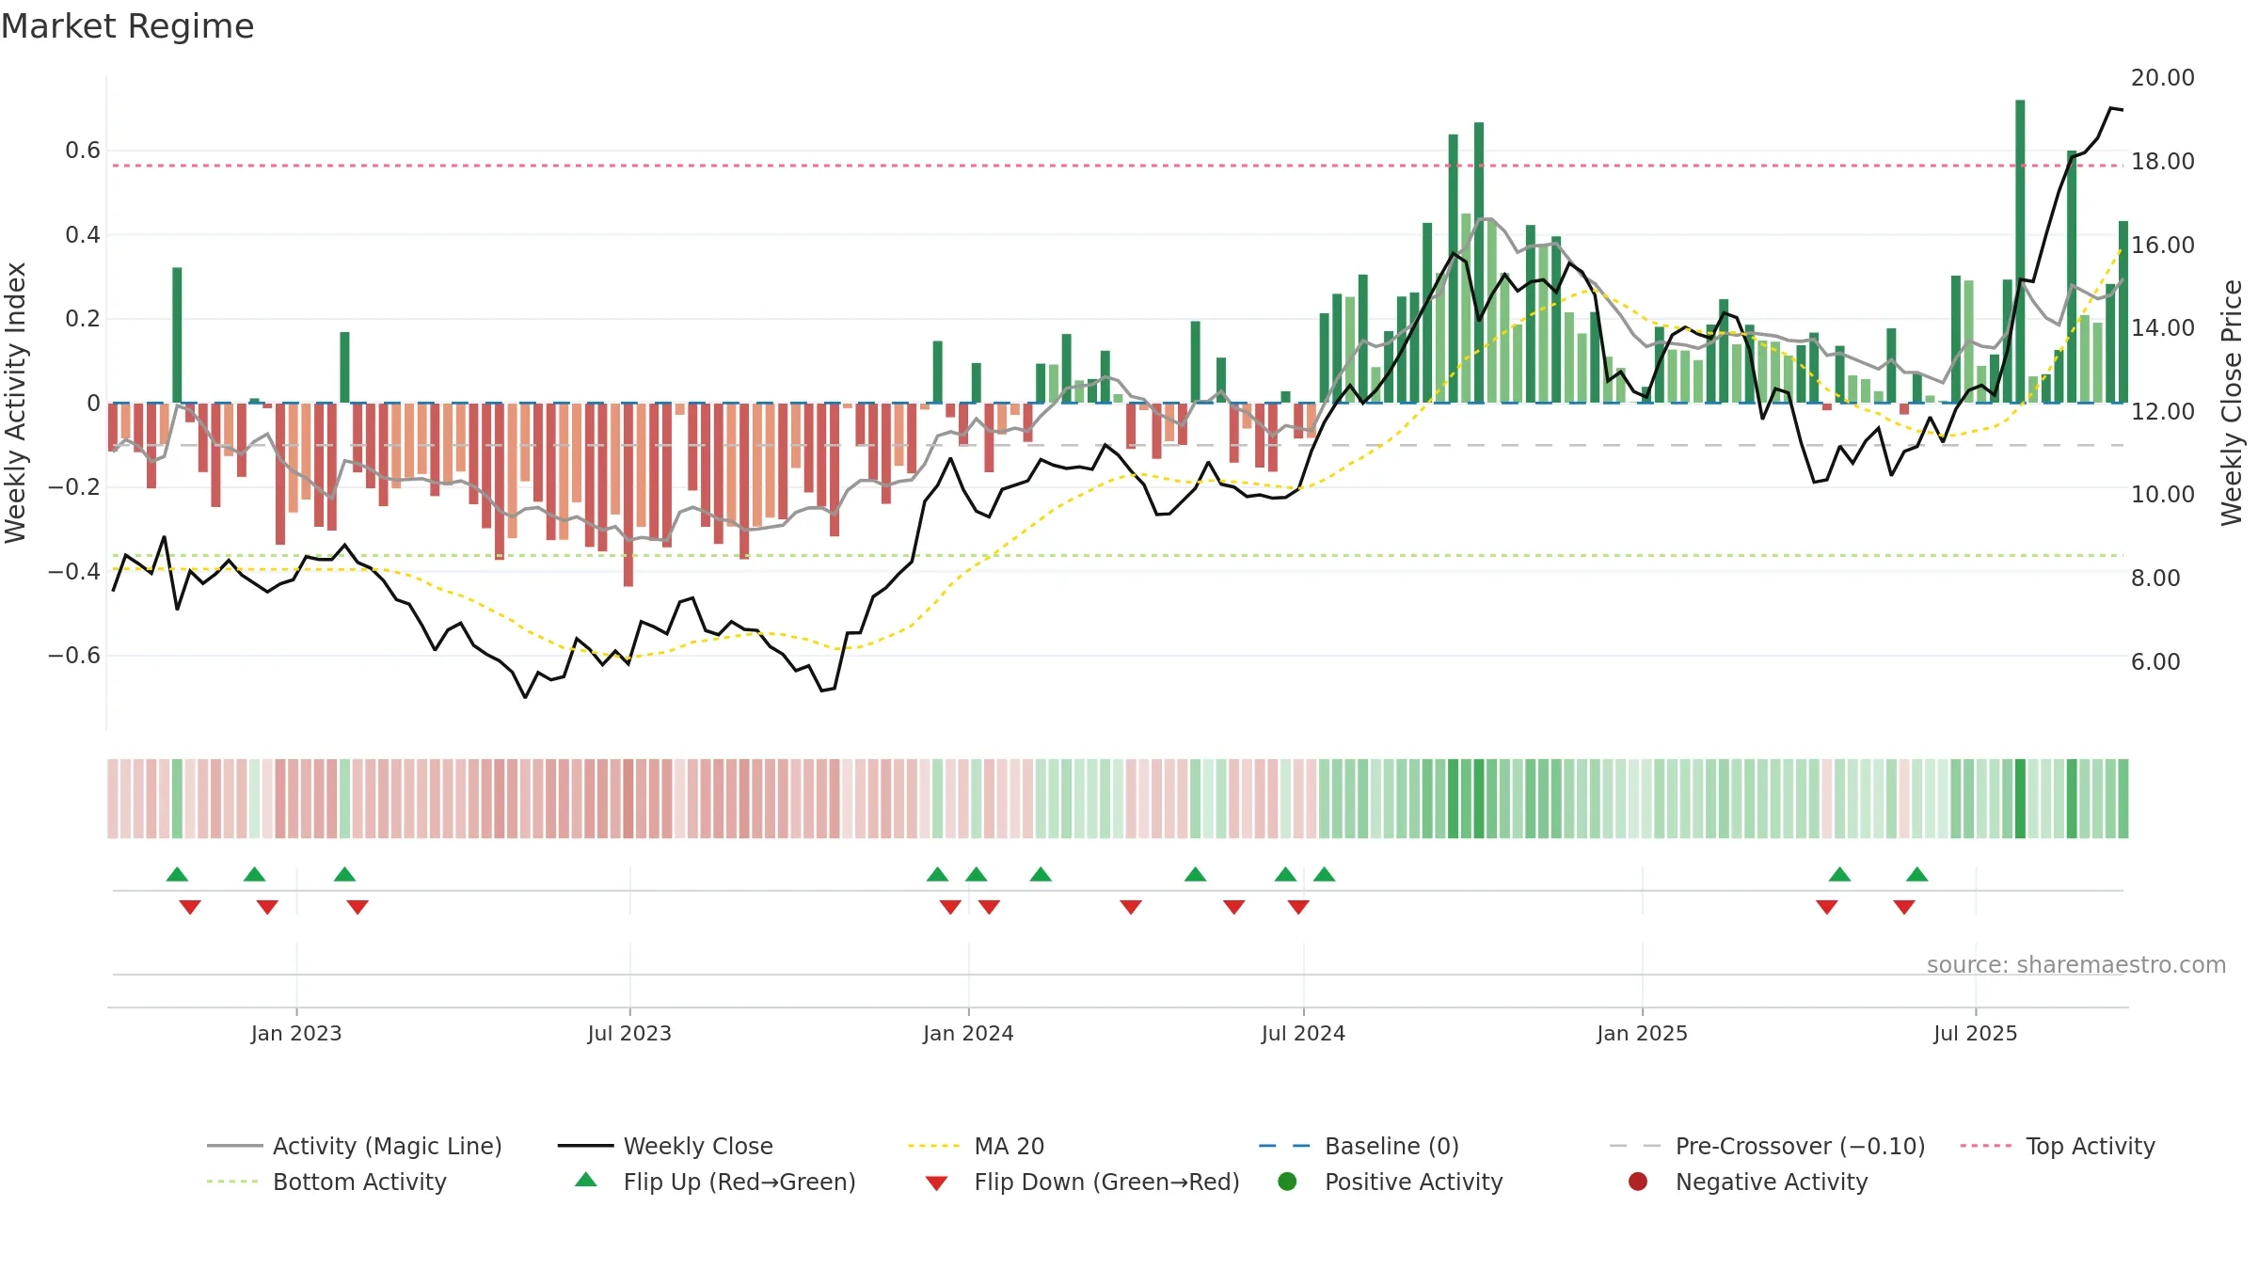Click the gray Activity Magic Line legend swatch
Viewport: 2258px width, 1270px height.
tap(234, 1146)
